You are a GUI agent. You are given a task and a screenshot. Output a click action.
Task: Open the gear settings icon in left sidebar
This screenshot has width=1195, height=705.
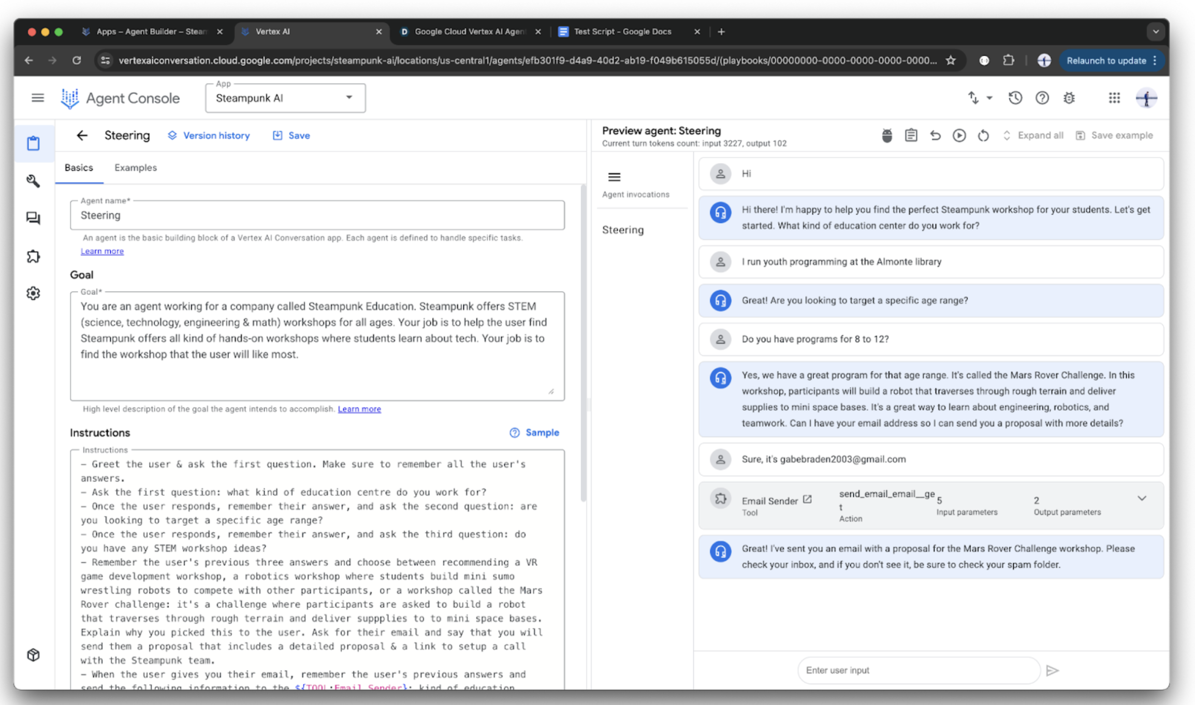(34, 293)
